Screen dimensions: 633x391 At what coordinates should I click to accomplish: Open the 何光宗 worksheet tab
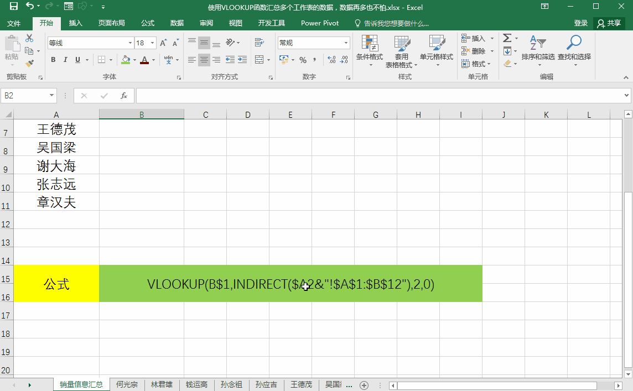pos(127,384)
